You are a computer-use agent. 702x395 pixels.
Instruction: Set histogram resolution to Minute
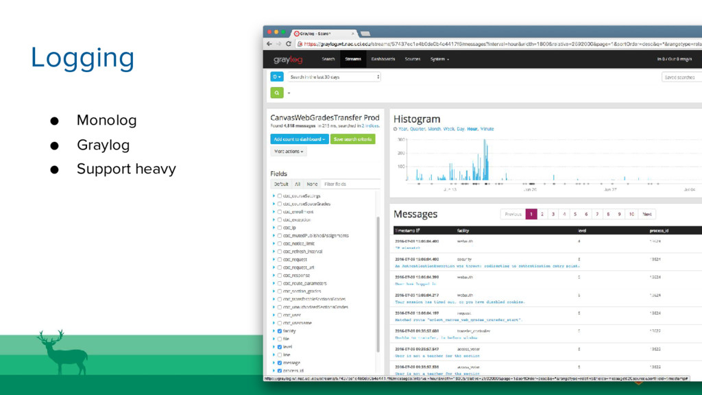point(487,129)
